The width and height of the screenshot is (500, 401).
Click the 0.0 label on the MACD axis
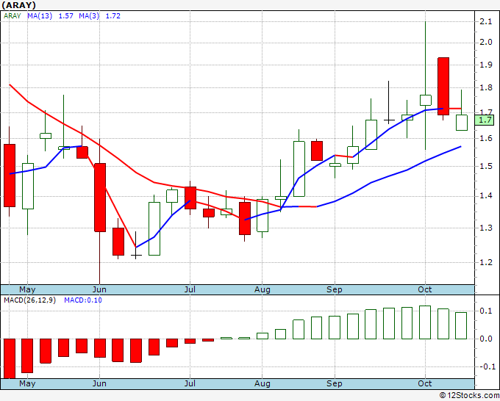[x=486, y=339]
